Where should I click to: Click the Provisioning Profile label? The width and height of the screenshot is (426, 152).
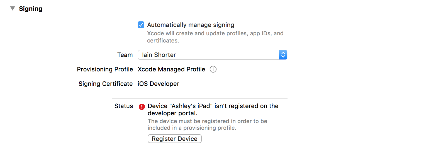tap(105, 69)
